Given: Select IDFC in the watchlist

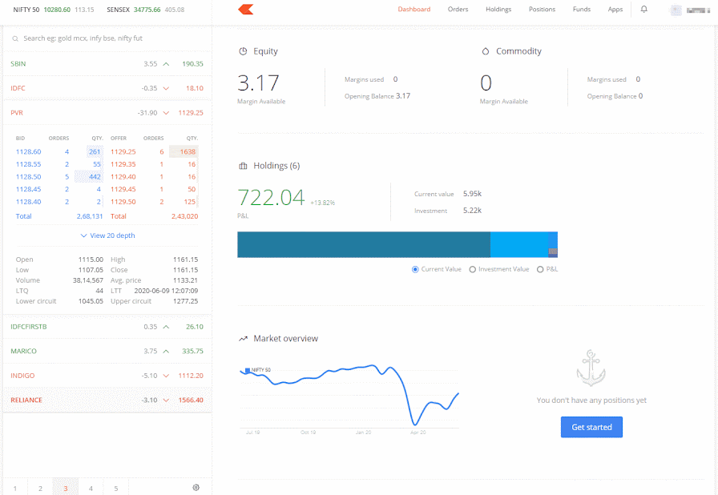Looking at the screenshot, I should point(107,88).
